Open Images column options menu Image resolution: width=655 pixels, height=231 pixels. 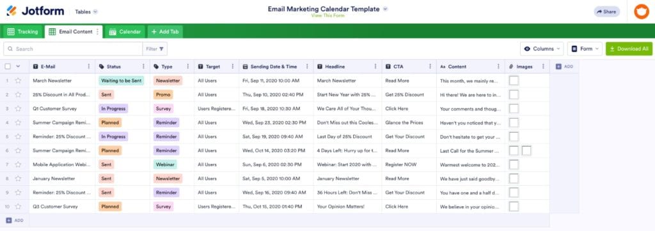click(x=543, y=66)
